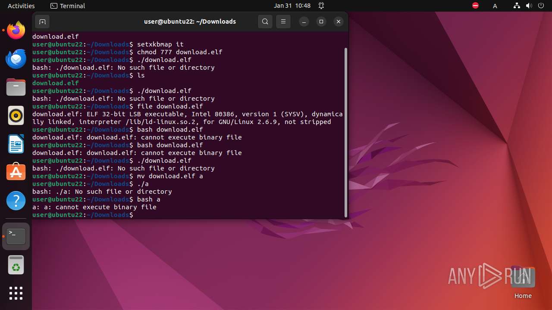Launch Thunderbird mail from the dock

point(16,59)
